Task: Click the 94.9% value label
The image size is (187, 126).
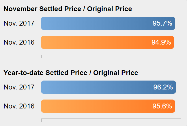Action: coord(161,42)
